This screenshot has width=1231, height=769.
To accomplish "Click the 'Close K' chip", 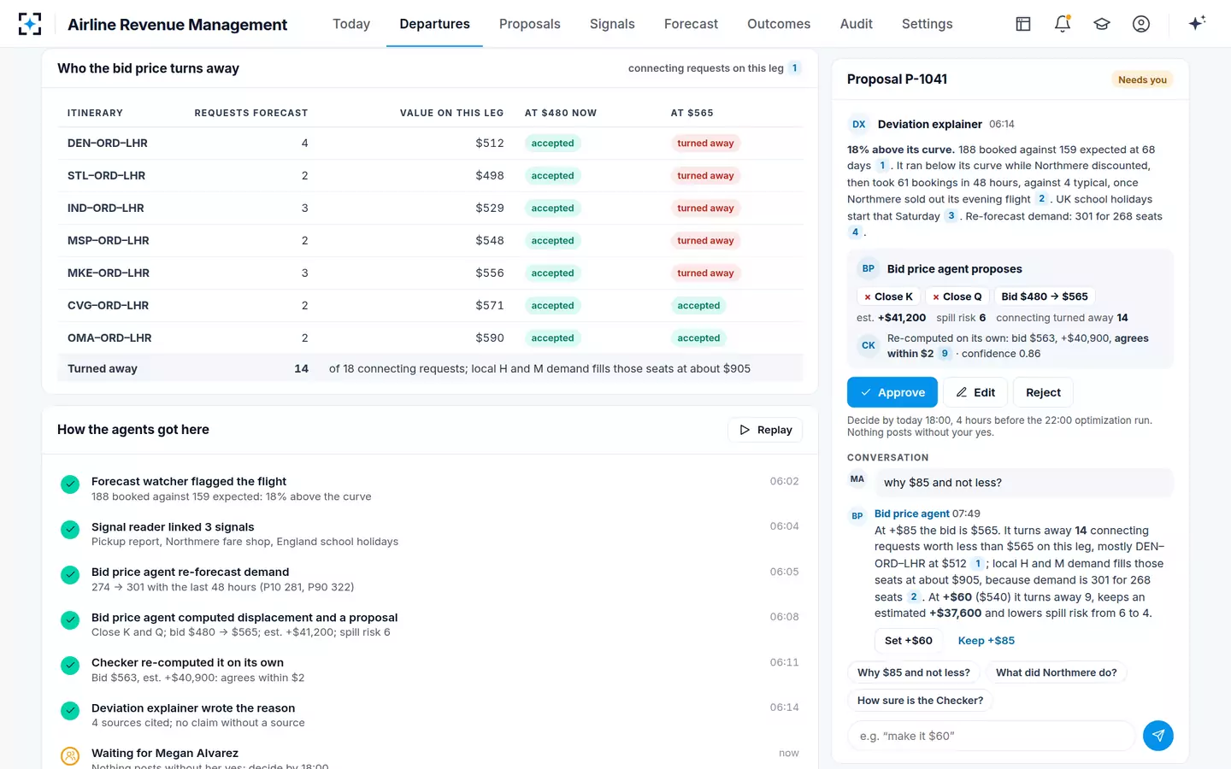I will point(888,296).
